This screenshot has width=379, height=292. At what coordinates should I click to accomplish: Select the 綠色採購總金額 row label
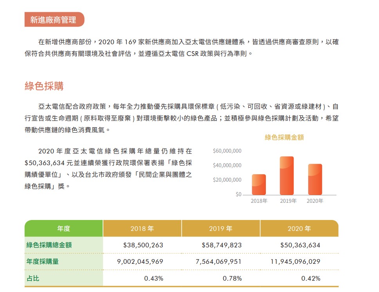[49, 245]
